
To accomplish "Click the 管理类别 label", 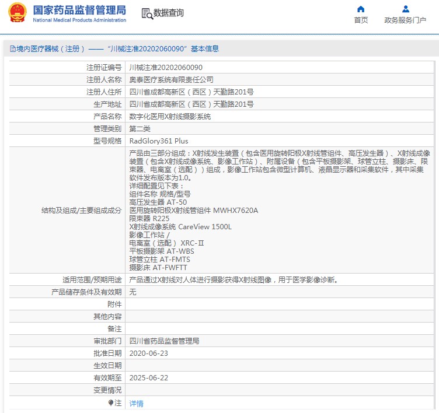I will [107, 129].
